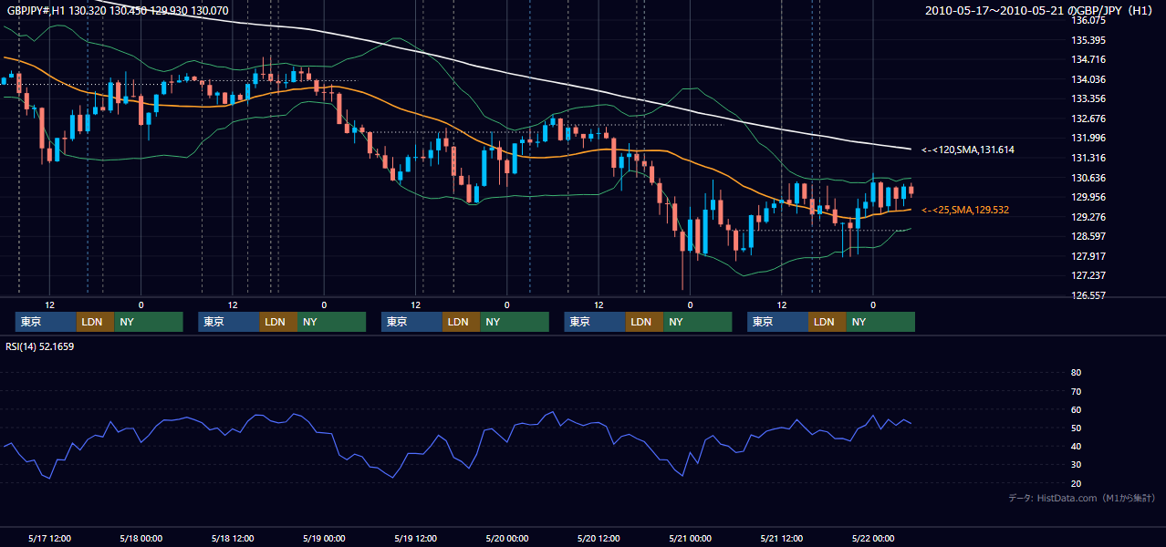Screen dimensions: 1166x547
Task: Click the 135.395 price axis label
Action: pyautogui.click(x=1089, y=41)
